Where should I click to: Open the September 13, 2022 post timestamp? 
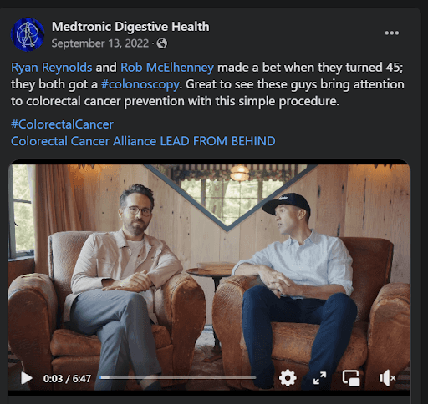pyautogui.click(x=100, y=43)
